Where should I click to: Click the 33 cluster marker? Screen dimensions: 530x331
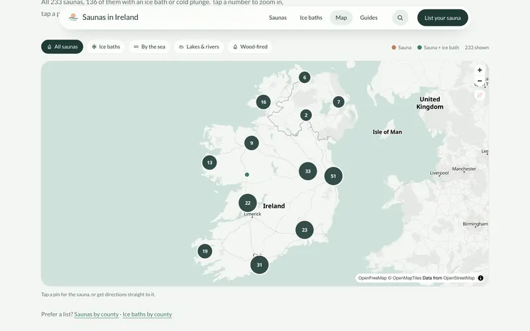[307, 171]
